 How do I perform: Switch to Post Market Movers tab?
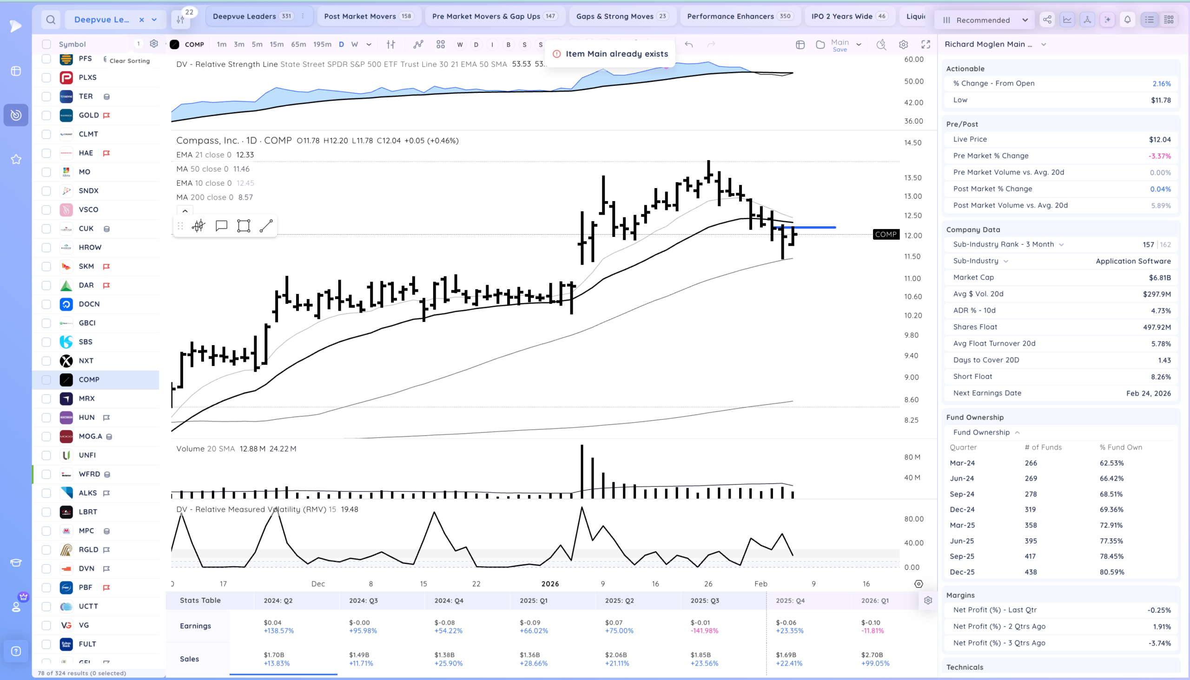tap(368, 16)
